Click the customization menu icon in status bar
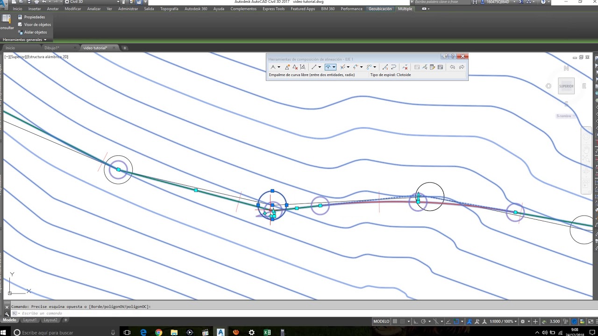This screenshot has height=336, width=598. pos(596,321)
